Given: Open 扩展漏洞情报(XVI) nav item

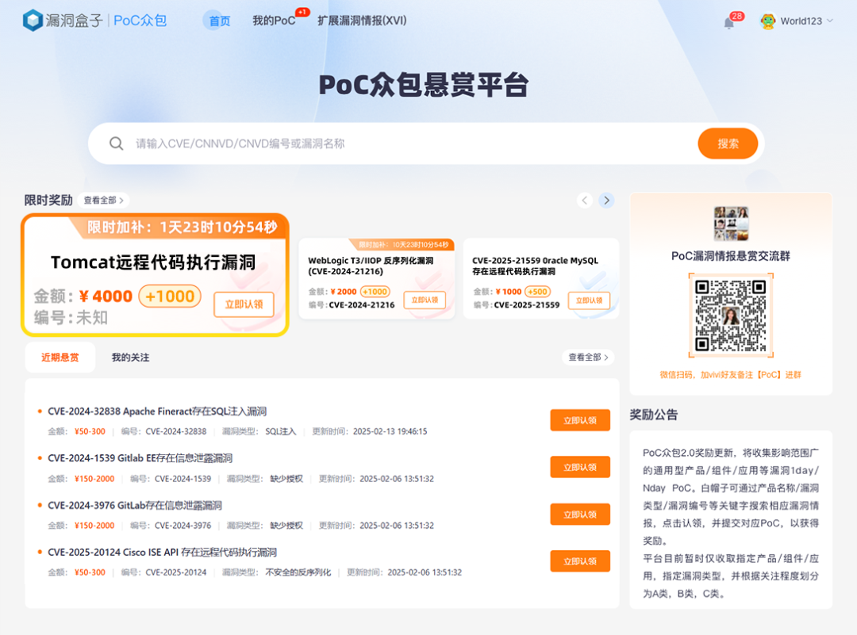Looking at the screenshot, I should [x=362, y=21].
